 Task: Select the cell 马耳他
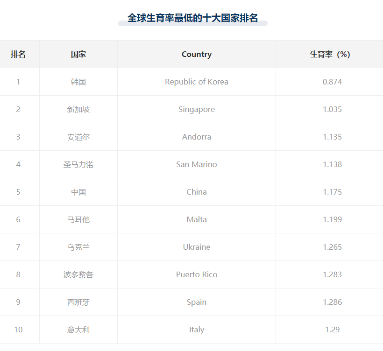78,220
